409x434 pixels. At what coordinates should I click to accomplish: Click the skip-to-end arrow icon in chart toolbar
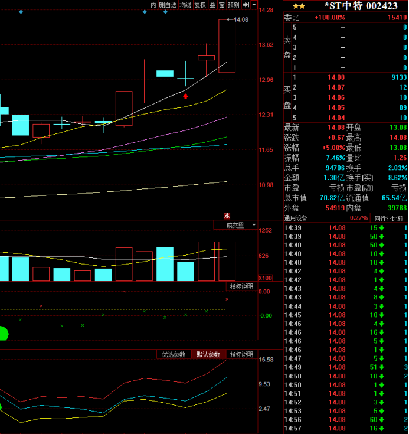(246, 5)
